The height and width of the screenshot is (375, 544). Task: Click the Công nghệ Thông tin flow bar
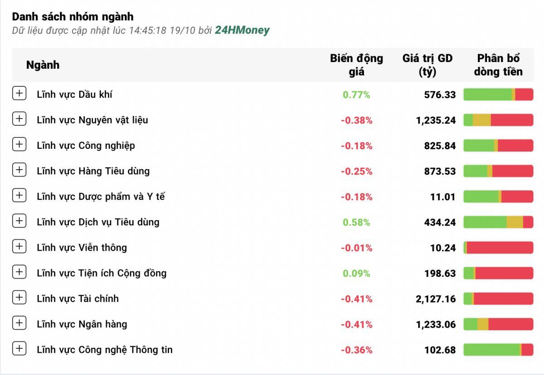(498, 350)
